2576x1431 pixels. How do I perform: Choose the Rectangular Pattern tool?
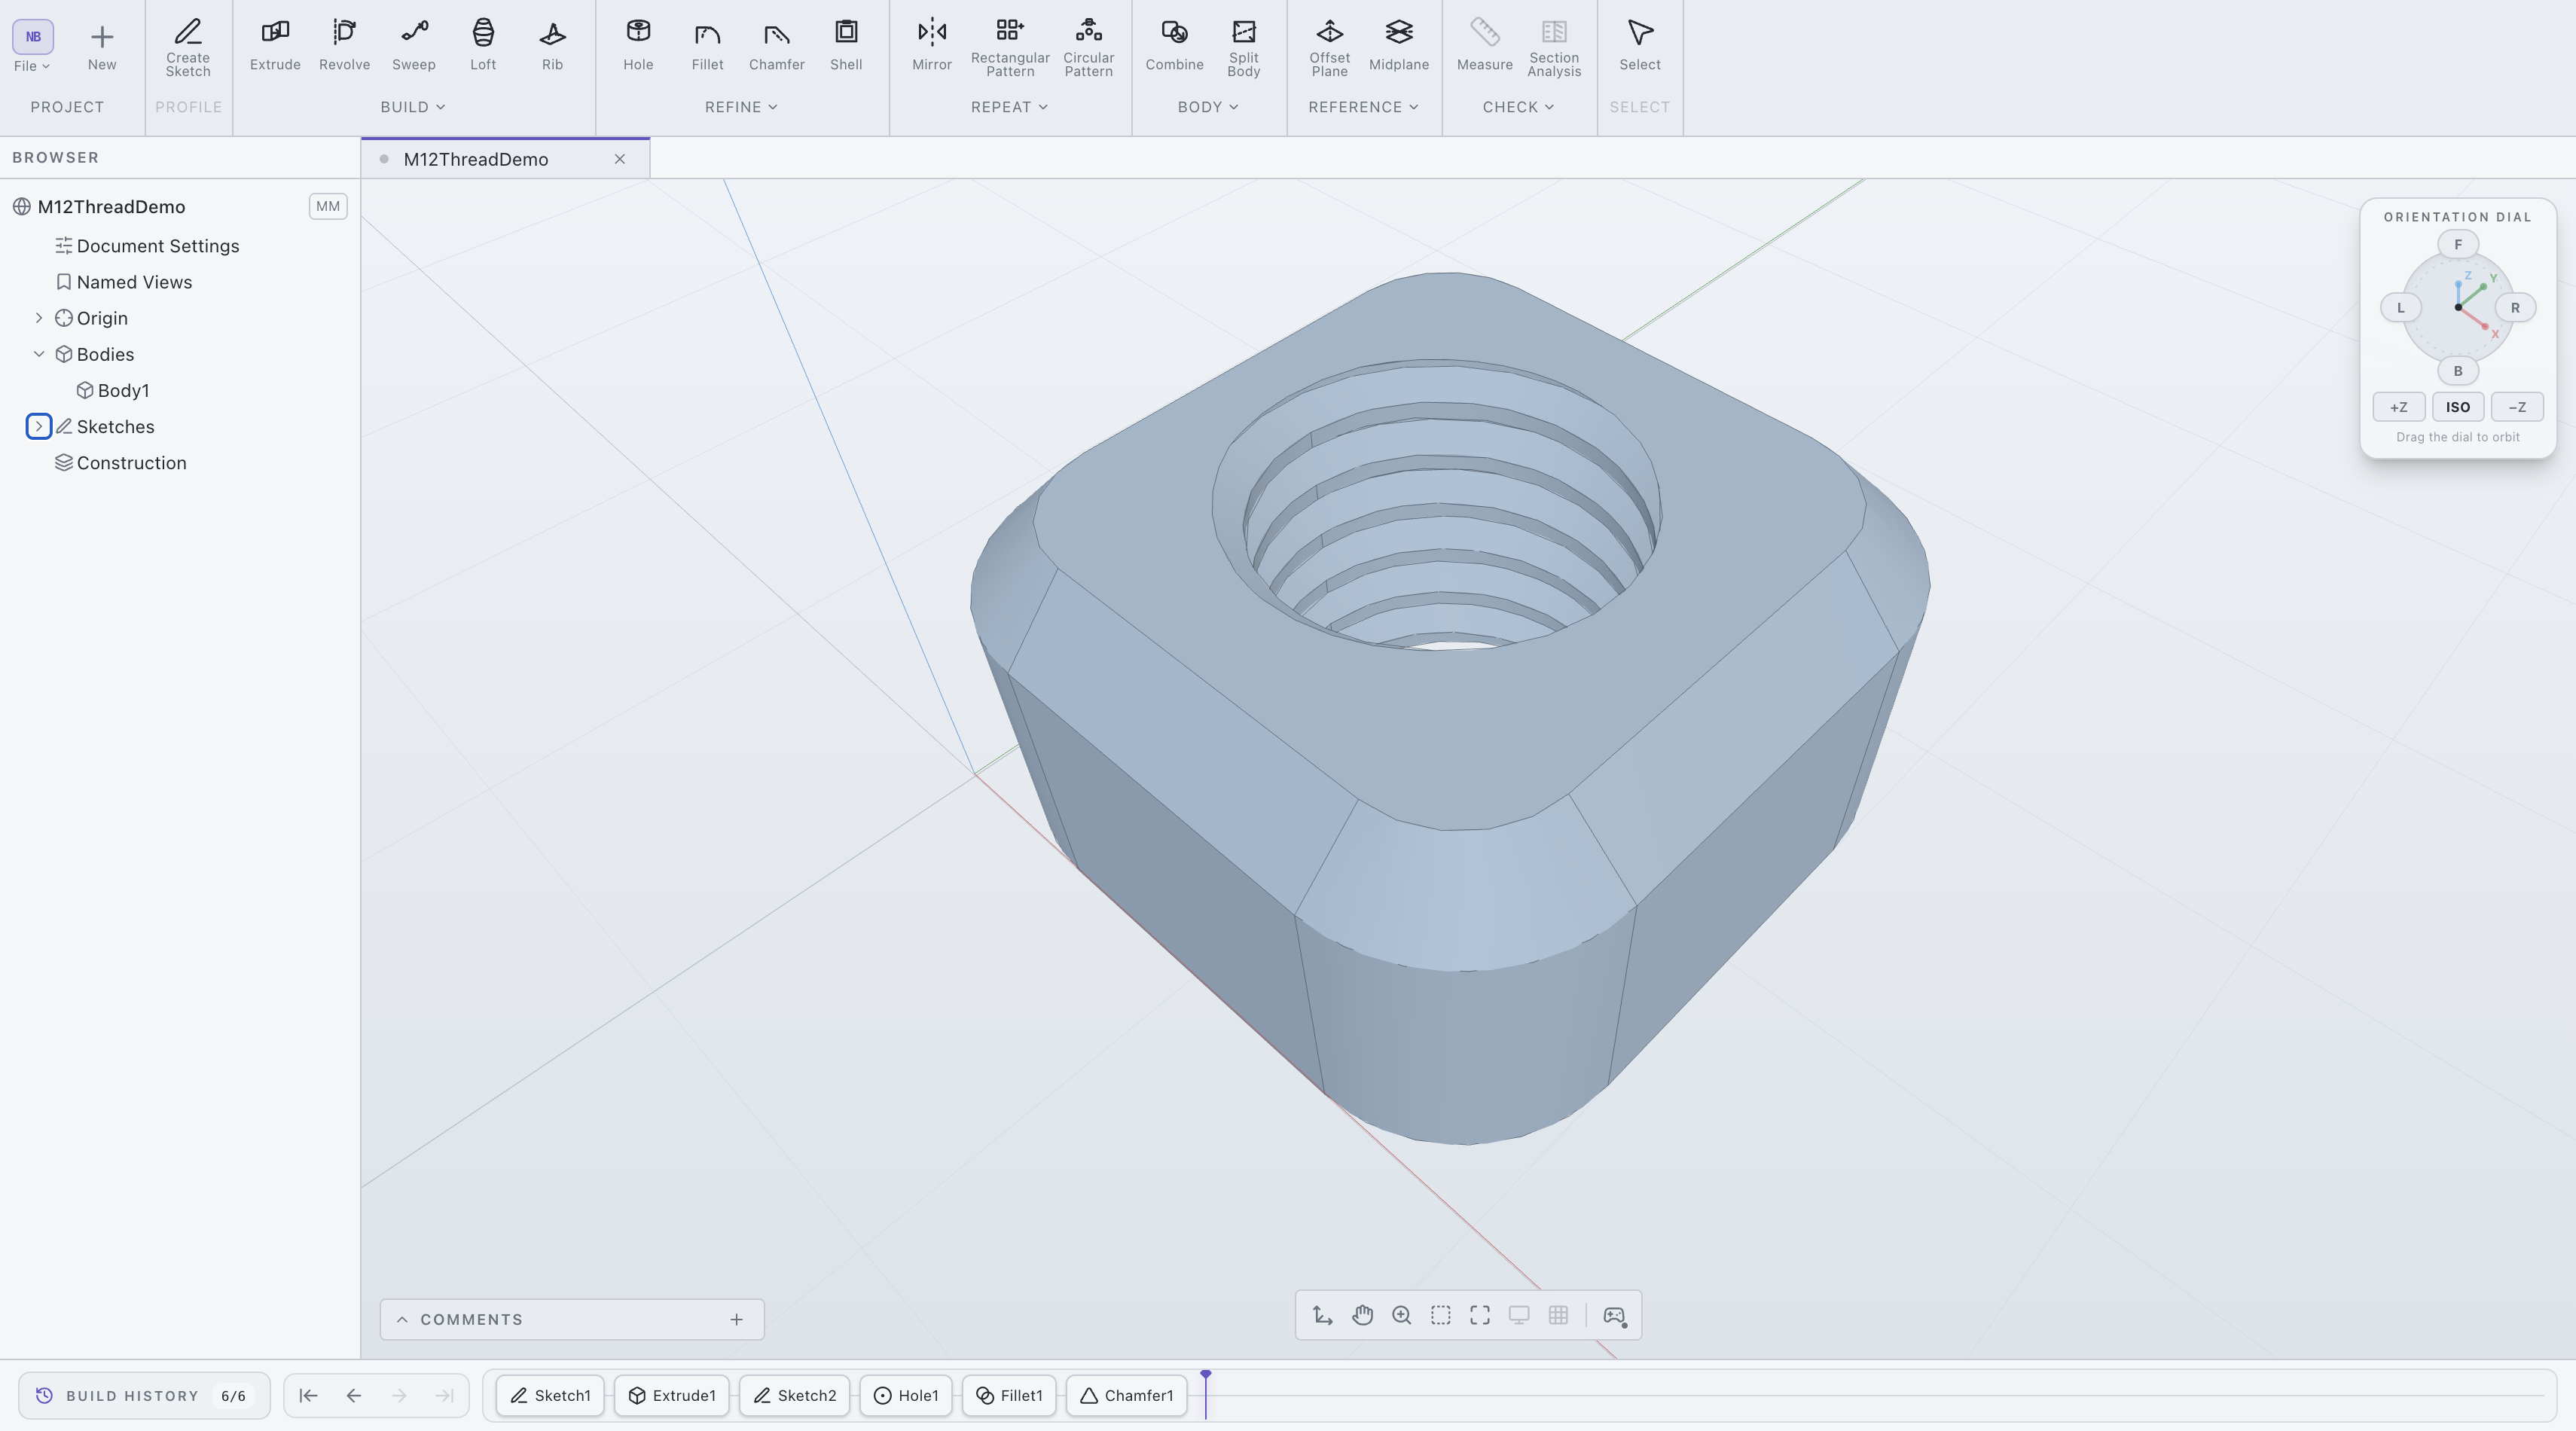(1010, 47)
